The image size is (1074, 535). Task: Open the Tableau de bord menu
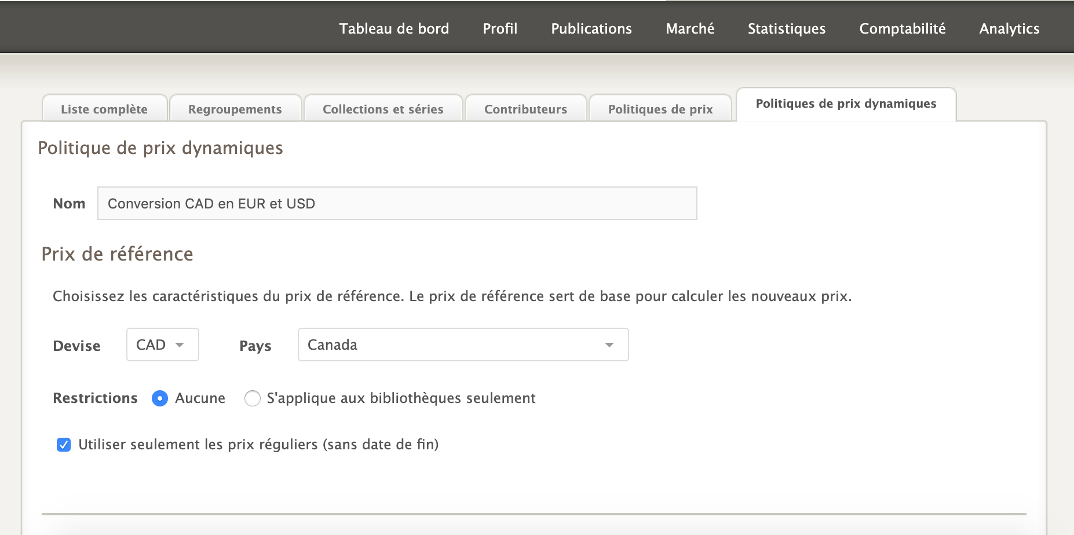click(394, 28)
